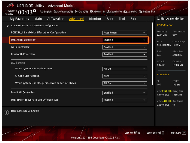Switch to My Favorites tab
190x143 pixels.
(x=19, y=19)
